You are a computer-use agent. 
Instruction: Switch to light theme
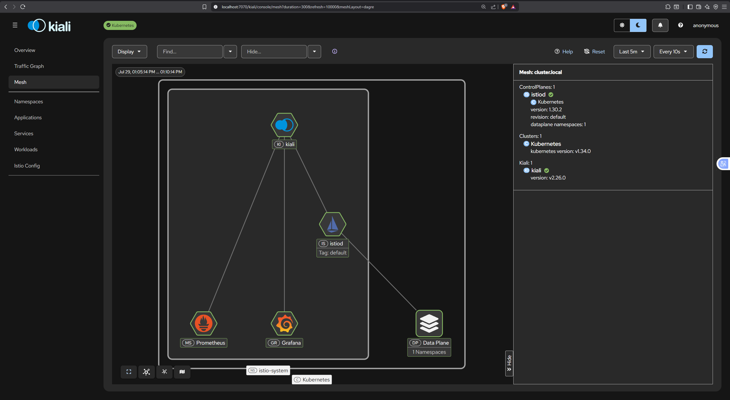click(622, 25)
